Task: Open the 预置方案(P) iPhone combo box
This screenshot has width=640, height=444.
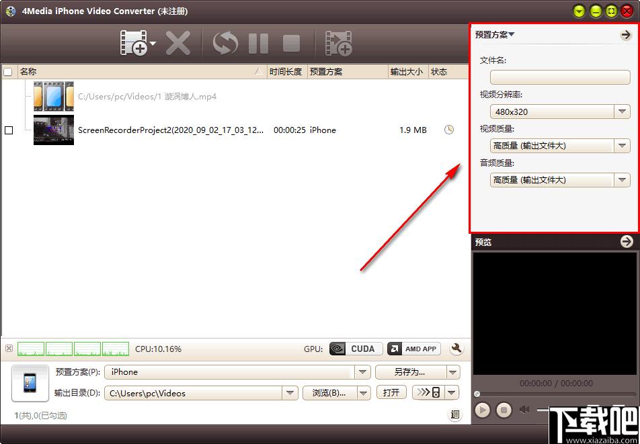Action: [237, 372]
